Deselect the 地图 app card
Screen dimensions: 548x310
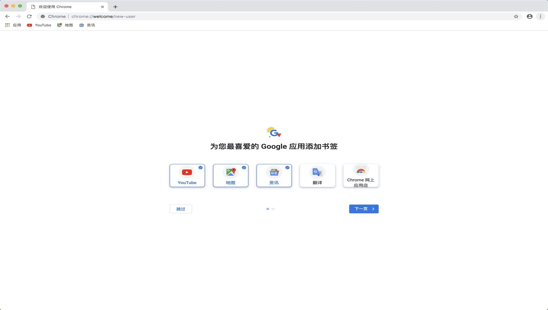click(230, 175)
